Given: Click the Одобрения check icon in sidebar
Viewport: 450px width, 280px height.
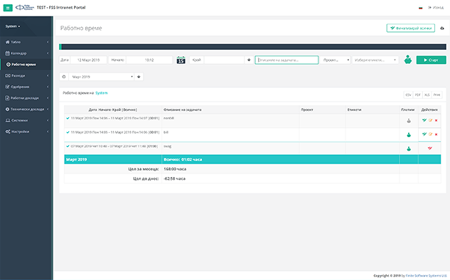Looking at the screenshot, I should (7, 87).
